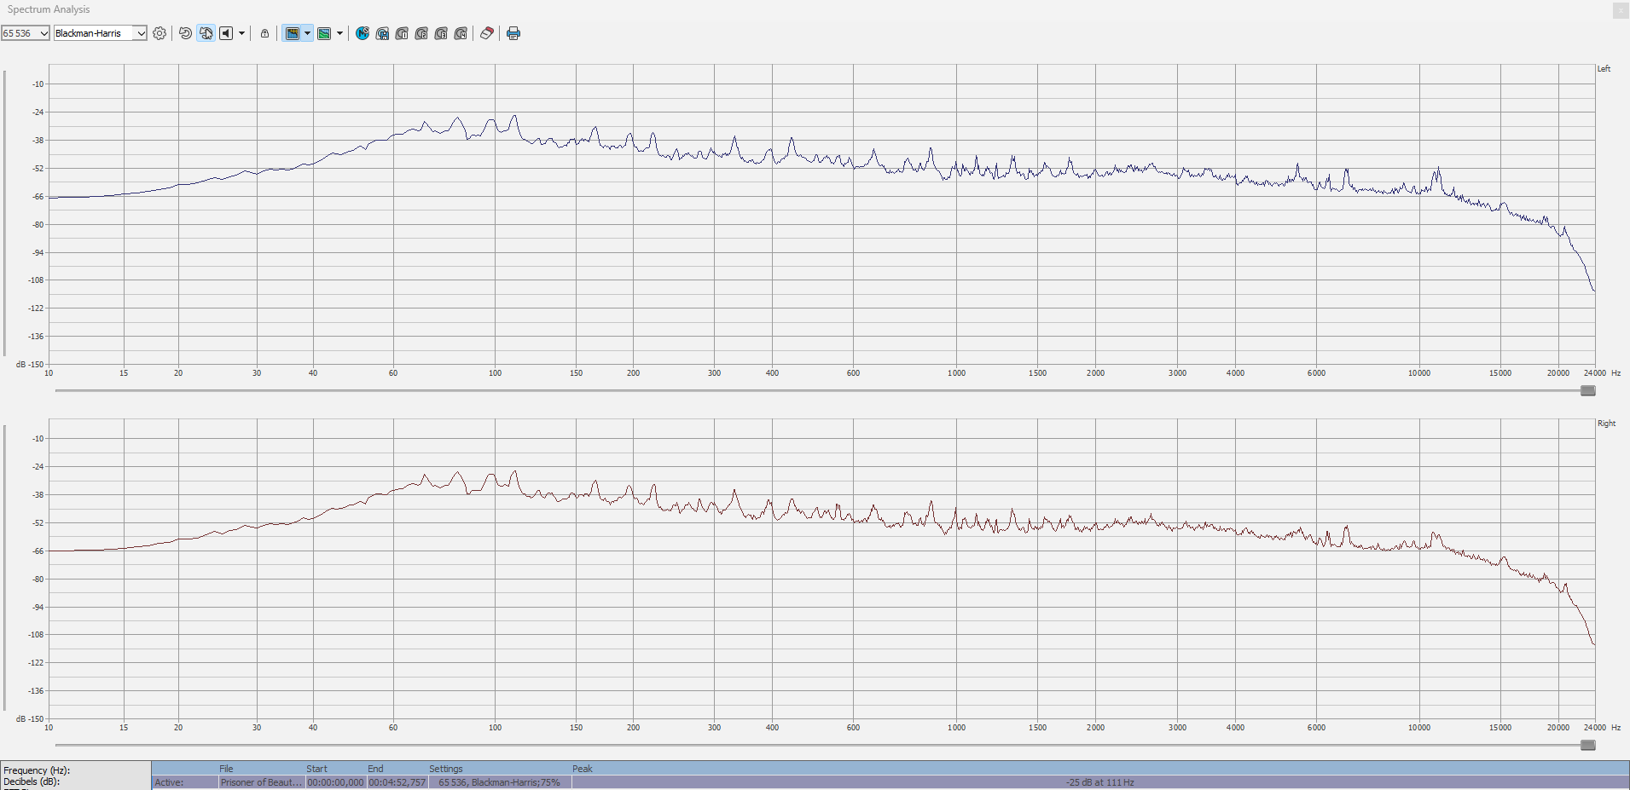
Task: Expand the sonogram display dropdown arrow
Action: coord(339,33)
